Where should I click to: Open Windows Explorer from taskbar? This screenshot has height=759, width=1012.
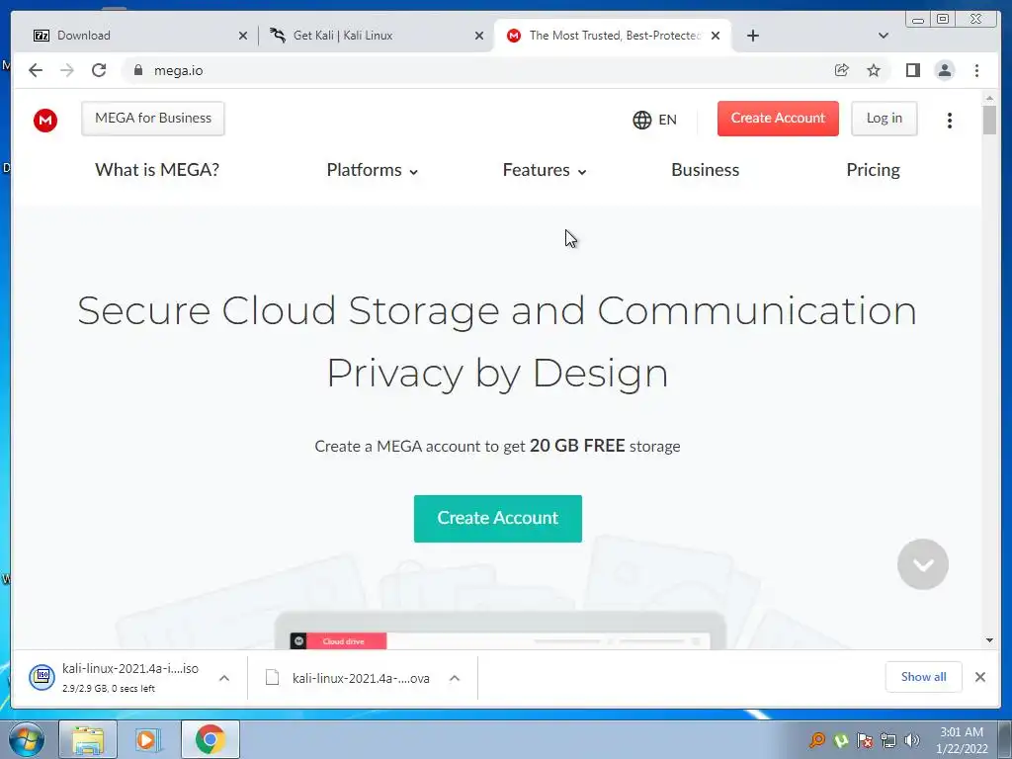(88, 739)
